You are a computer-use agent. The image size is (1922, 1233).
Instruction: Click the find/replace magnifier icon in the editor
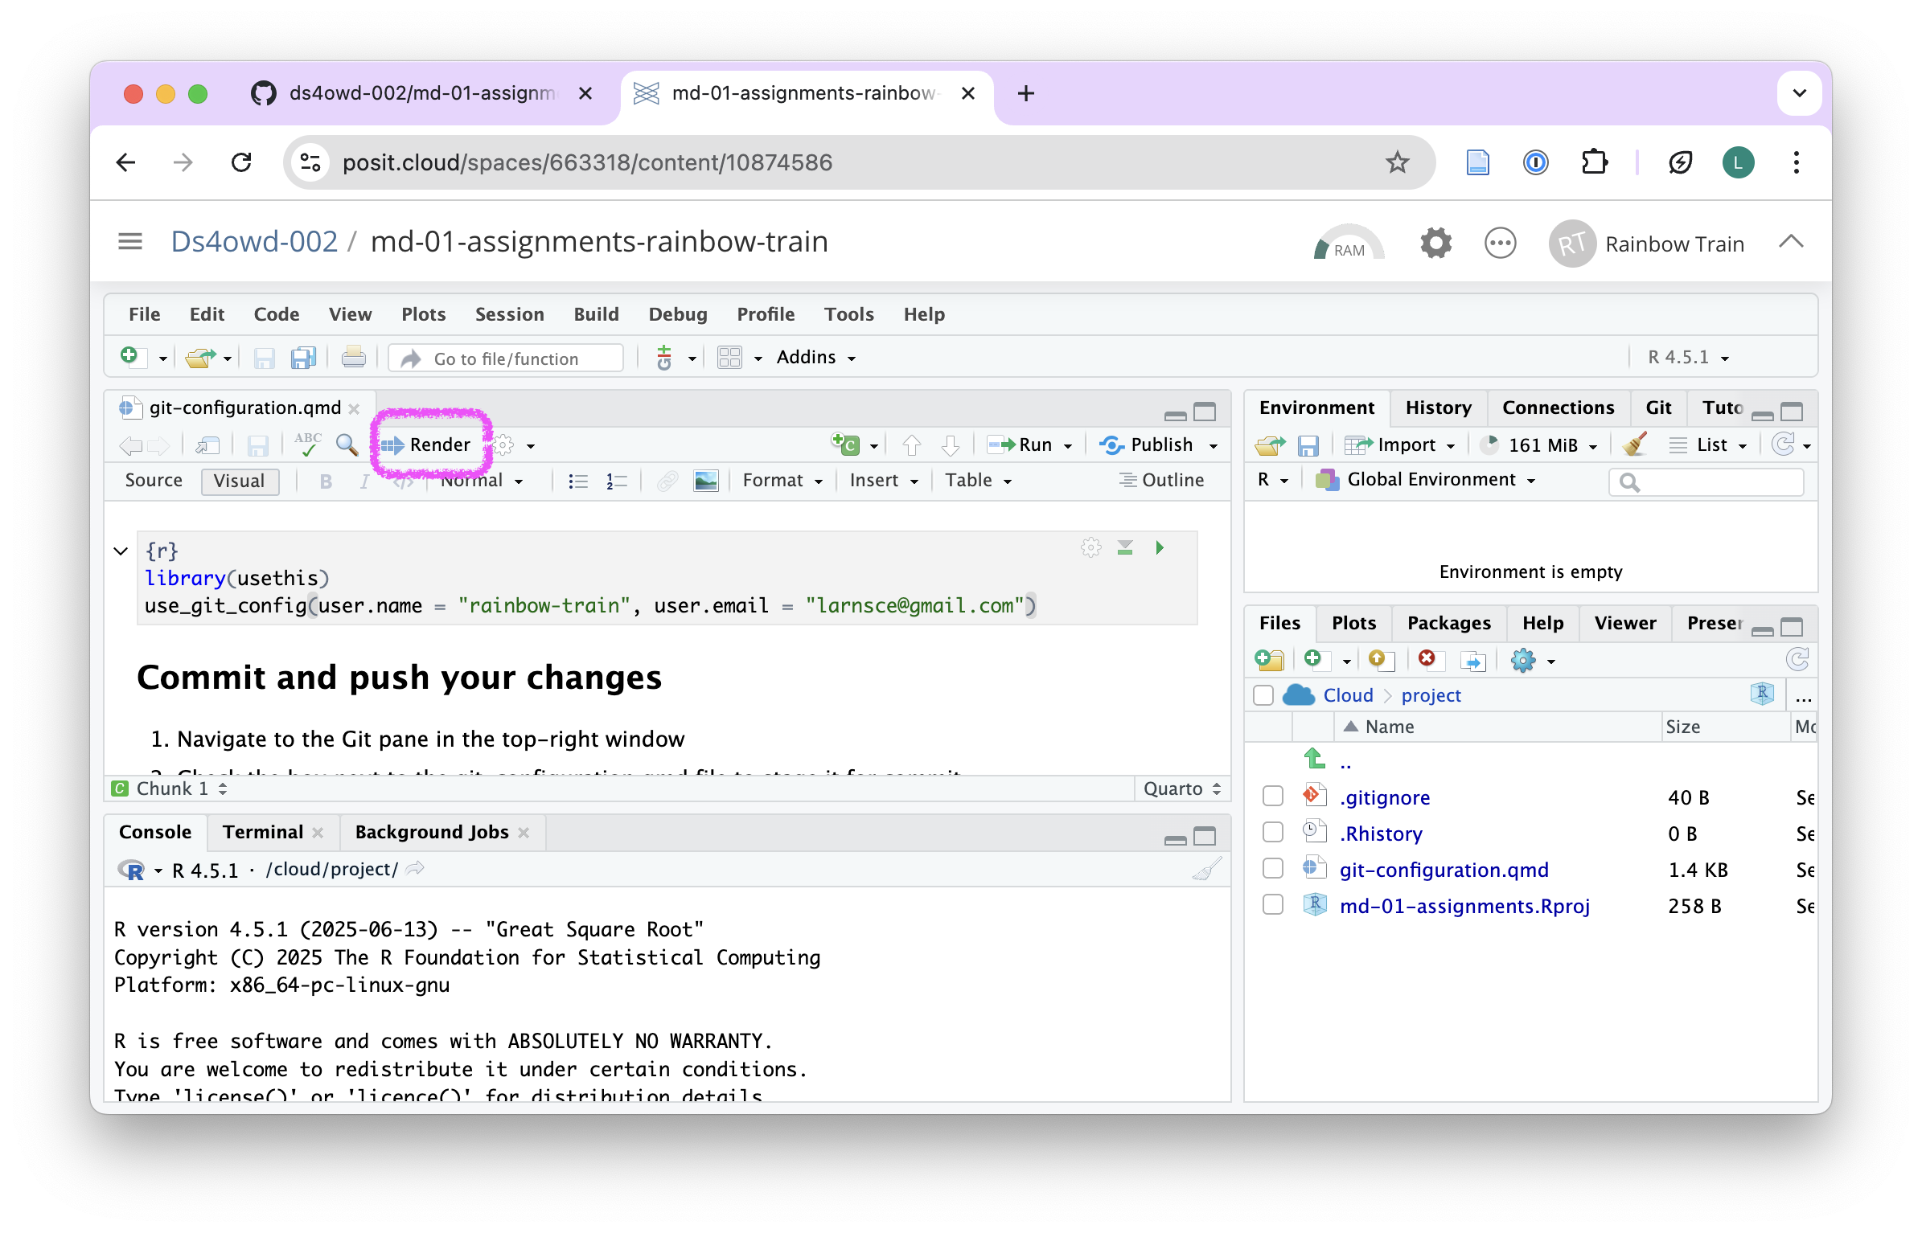pyautogui.click(x=347, y=444)
